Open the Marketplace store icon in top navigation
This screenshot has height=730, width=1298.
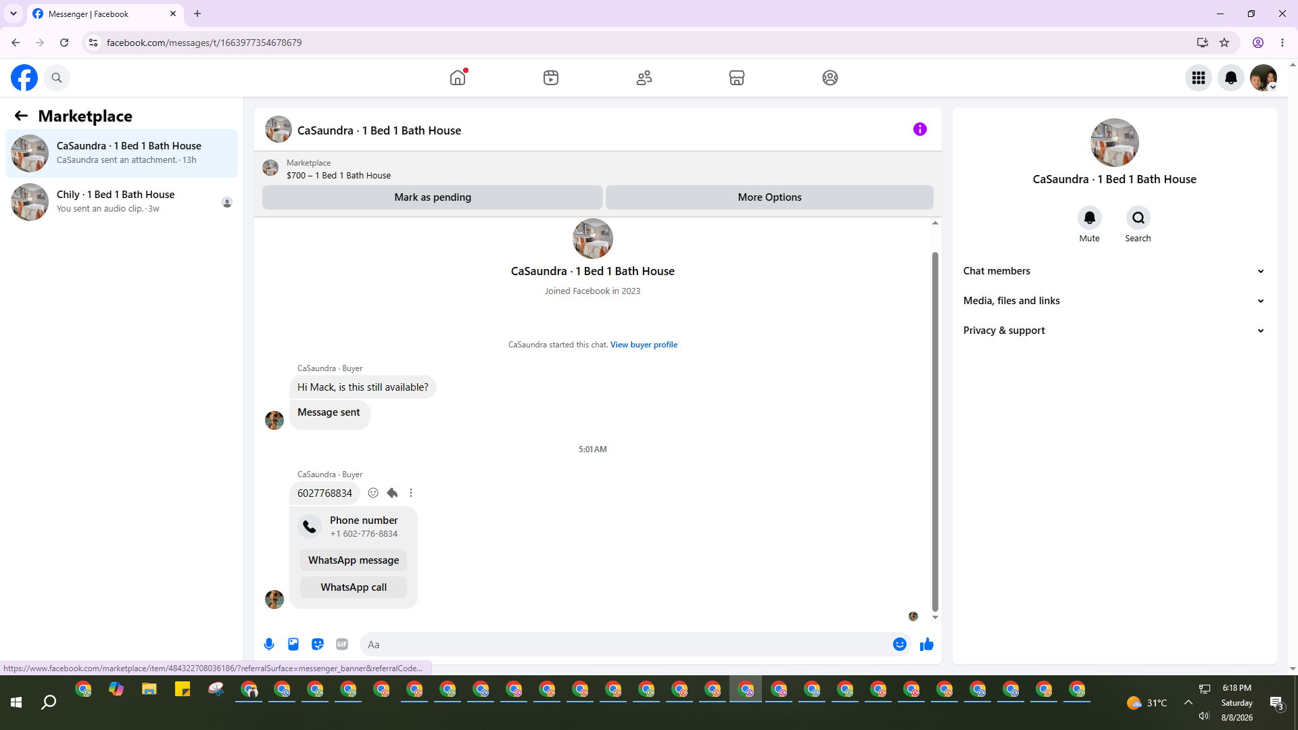coord(737,78)
